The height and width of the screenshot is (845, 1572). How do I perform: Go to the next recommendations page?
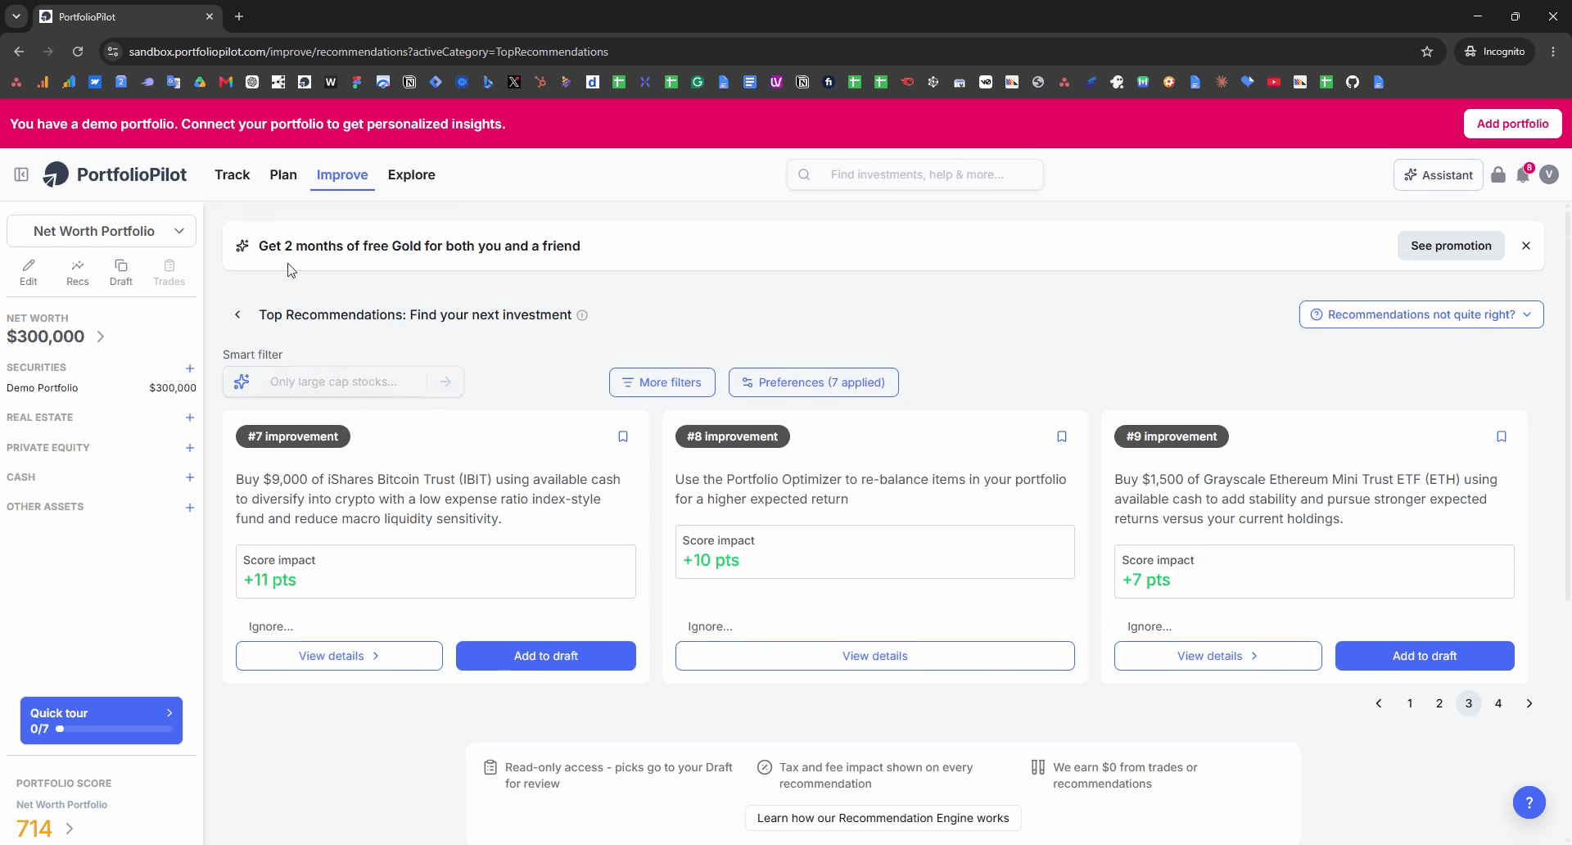(1529, 703)
